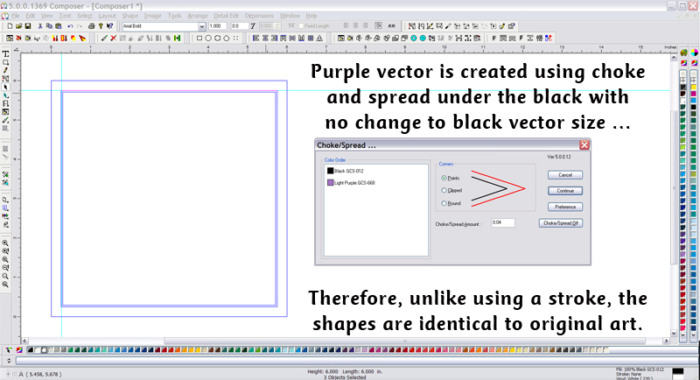Screen dimensions: 700x380
Task: Open the Dimensions menu
Action: pos(259,16)
